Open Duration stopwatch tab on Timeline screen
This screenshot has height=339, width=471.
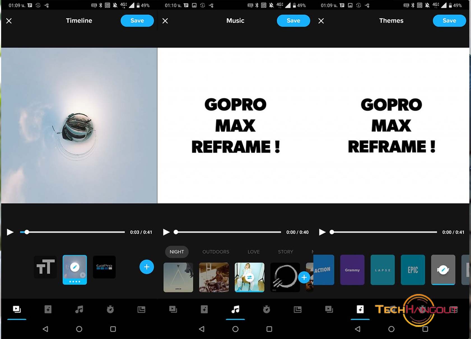point(110,309)
